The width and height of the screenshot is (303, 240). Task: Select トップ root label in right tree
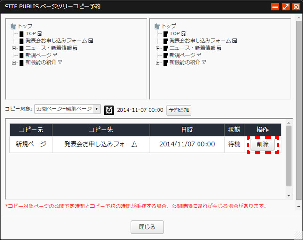point(169,26)
